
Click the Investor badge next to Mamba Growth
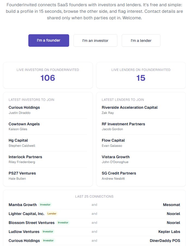click(x=45, y=205)
